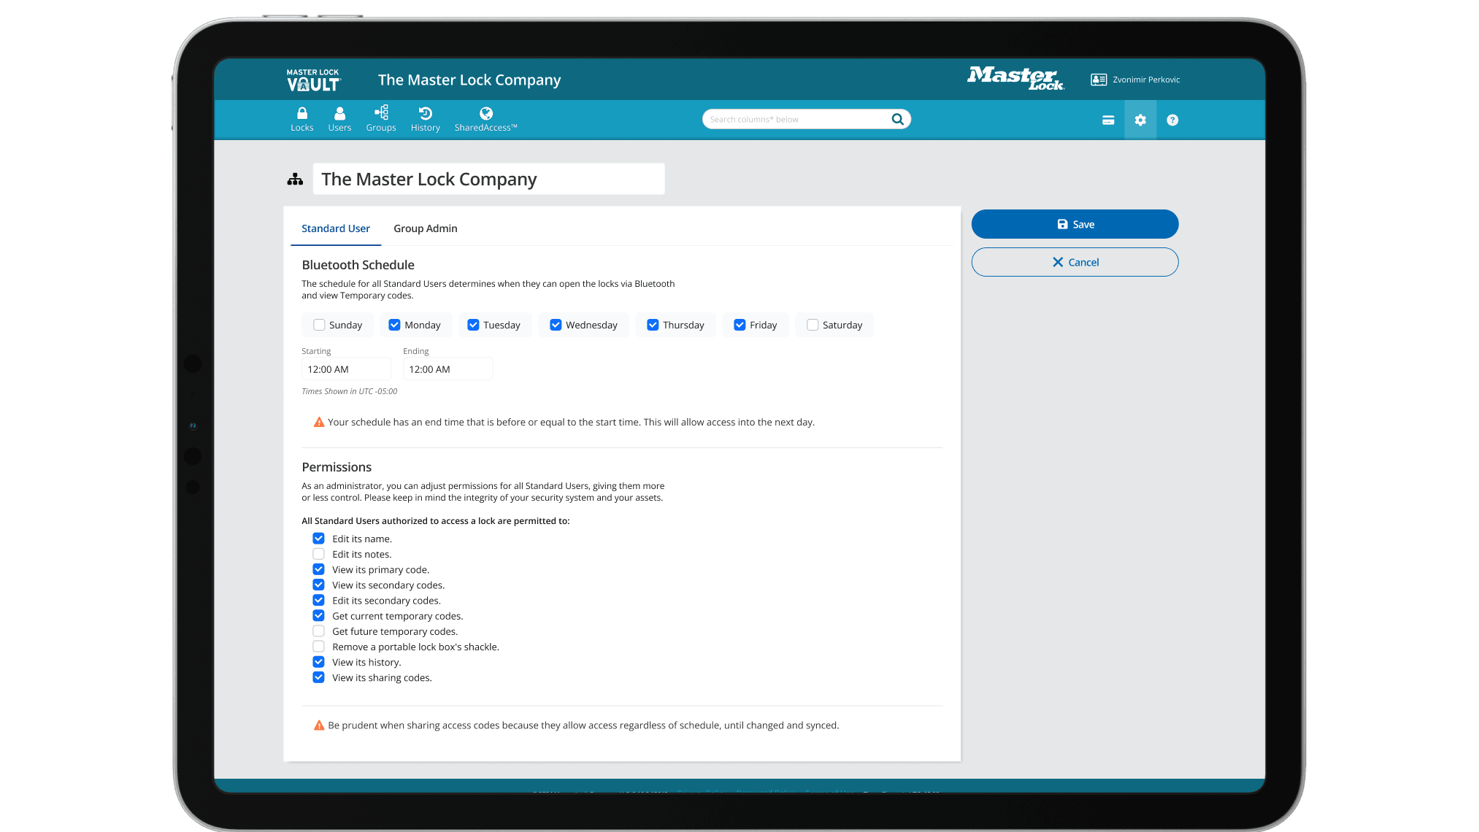Open the History section
This screenshot has width=1479, height=832.
pos(426,120)
